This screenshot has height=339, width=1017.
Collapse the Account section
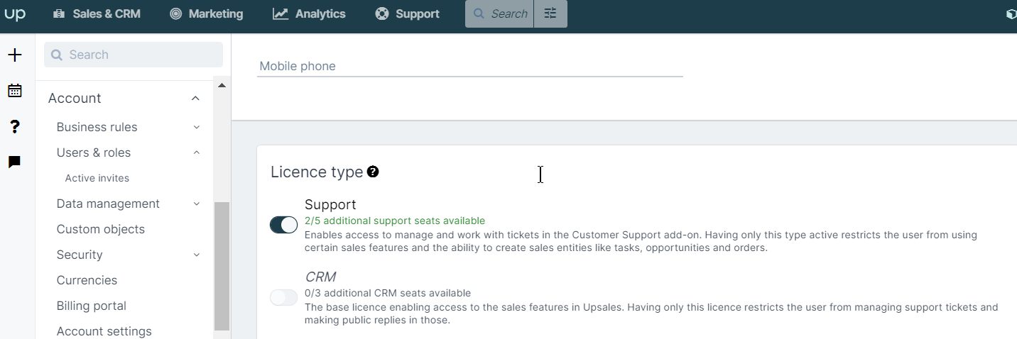pyautogui.click(x=195, y=99)
